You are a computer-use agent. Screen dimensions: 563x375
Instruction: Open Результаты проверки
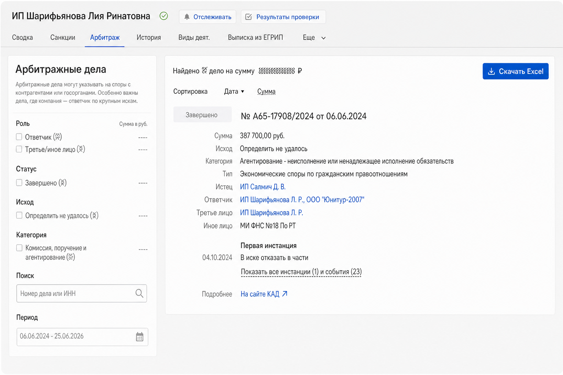click(283, 17)
